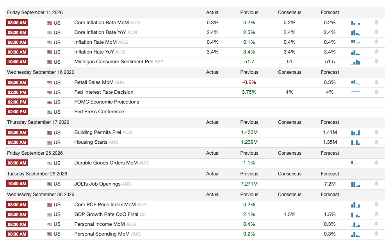This screenshot has height=243, width=392.
Task: Click the Friday September 11 2026 date header
Action: [35, 13]
